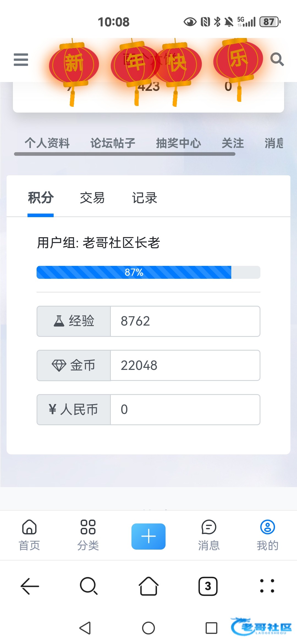
Task: Open 我的 profile in bottom bar
Action: pos(267,535)
